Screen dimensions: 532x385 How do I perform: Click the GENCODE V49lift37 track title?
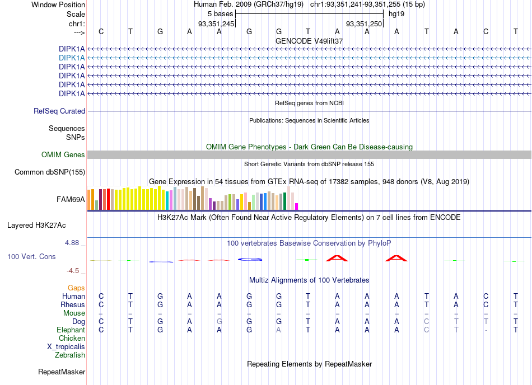(x=309, y=41)
